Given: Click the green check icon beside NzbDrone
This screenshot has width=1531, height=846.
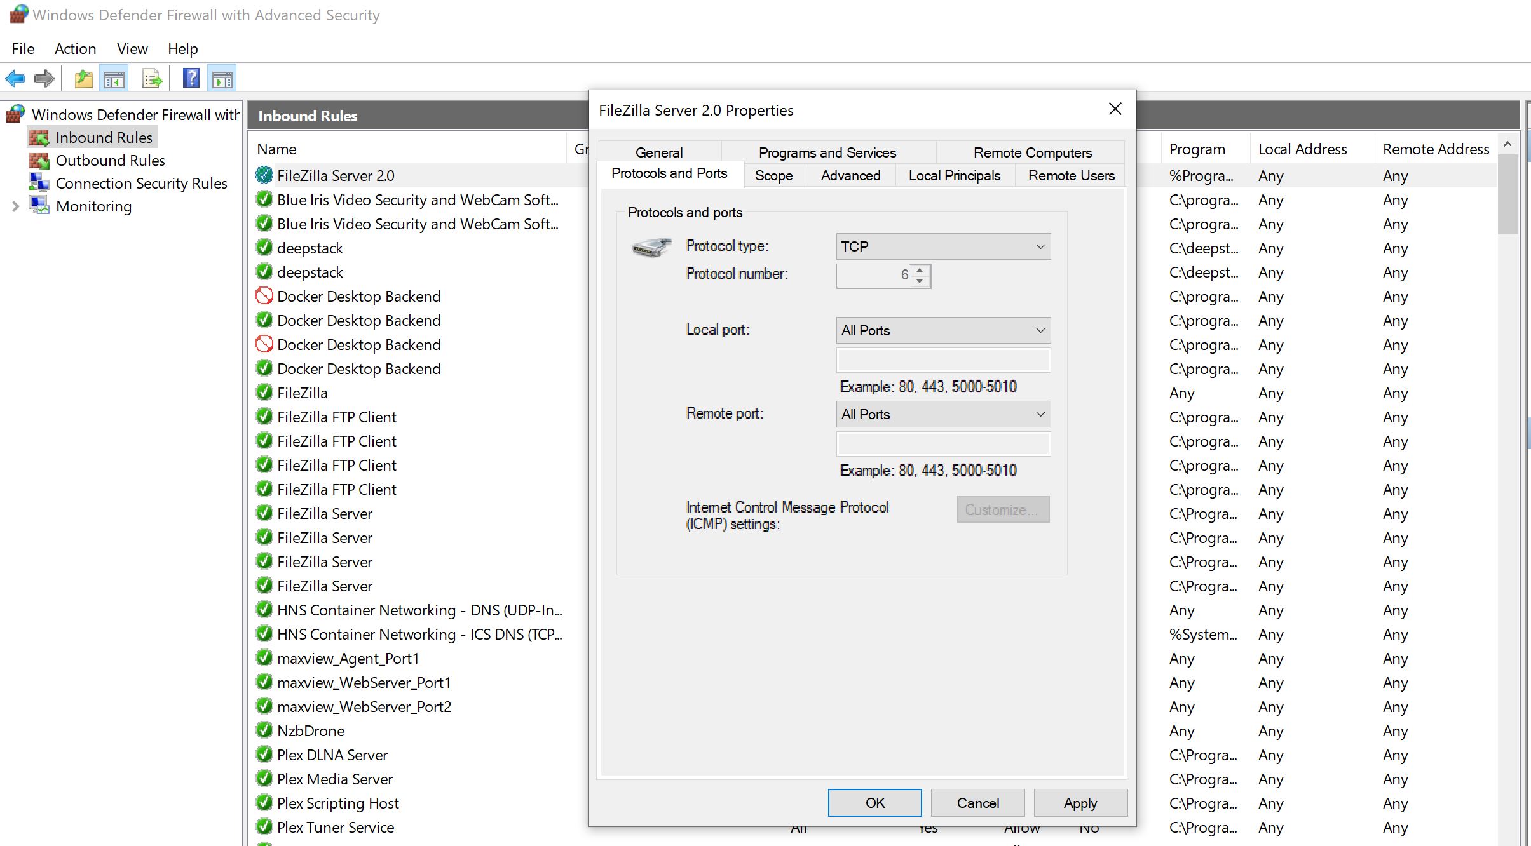Looking at the screenshot, I should pyautogui.click(x=264, y=730).
